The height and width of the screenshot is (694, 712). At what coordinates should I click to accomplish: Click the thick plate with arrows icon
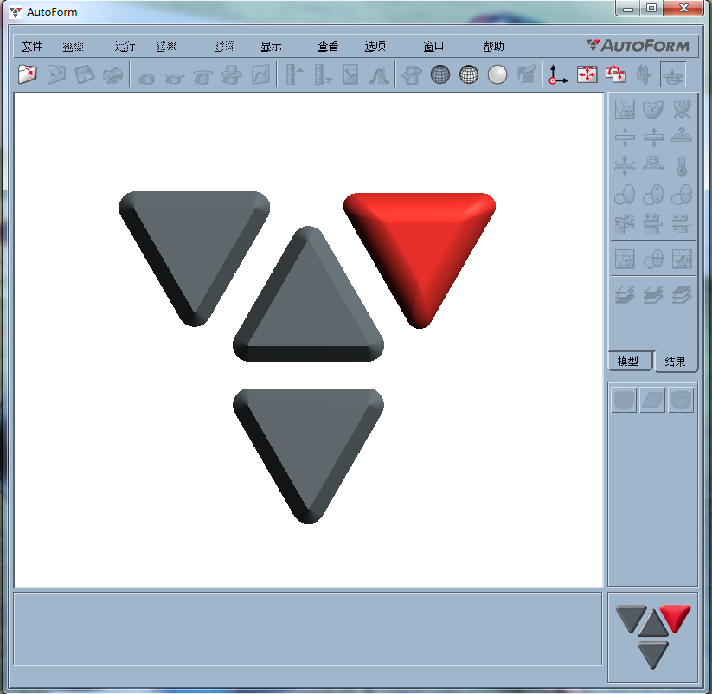(x=653, y=138)
